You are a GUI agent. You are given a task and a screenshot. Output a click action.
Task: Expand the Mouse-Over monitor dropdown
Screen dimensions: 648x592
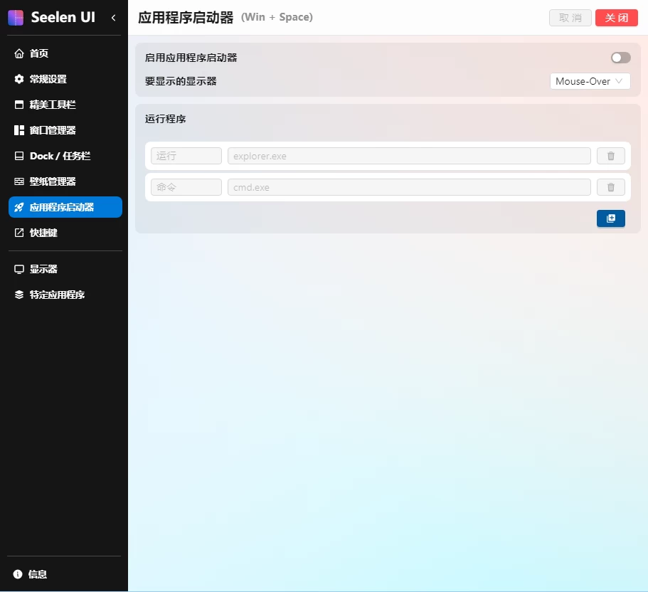590,81
